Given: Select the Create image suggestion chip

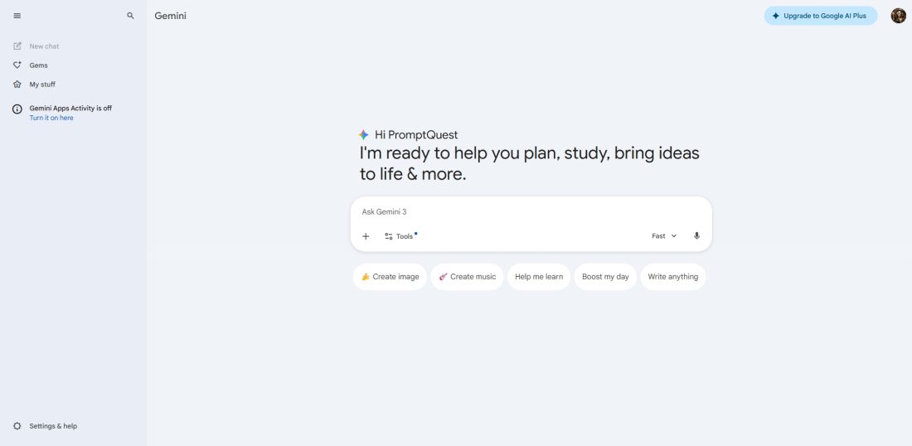Looking at the screenshot, I should point(390,277).
